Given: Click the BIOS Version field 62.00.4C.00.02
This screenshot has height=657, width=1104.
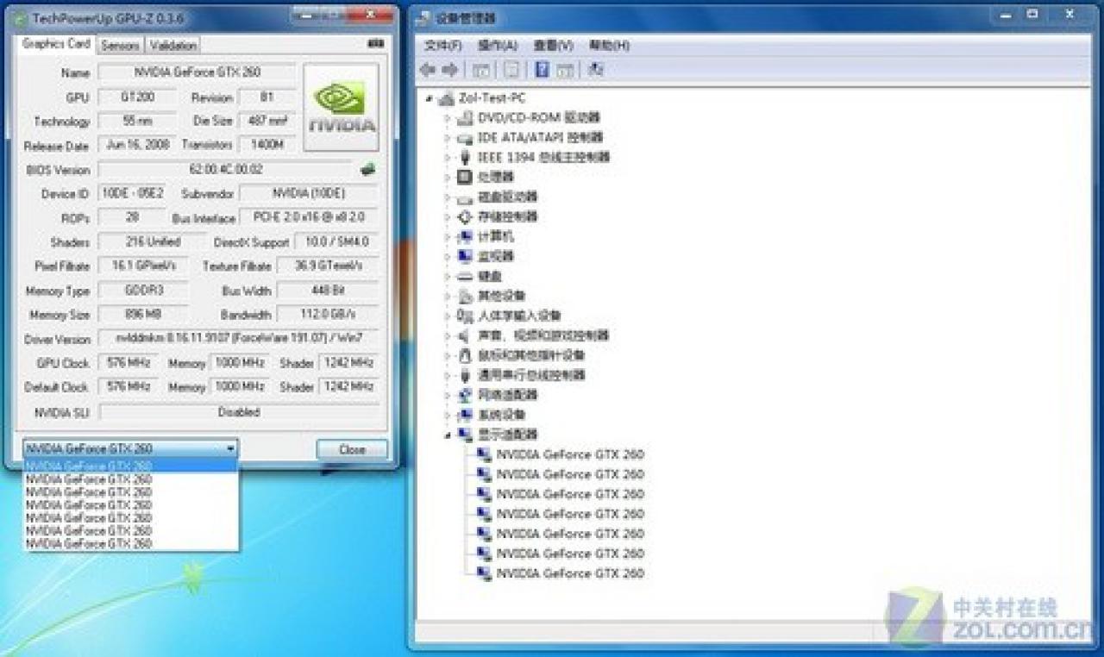Looking at the screenshot, I should 226,170.
